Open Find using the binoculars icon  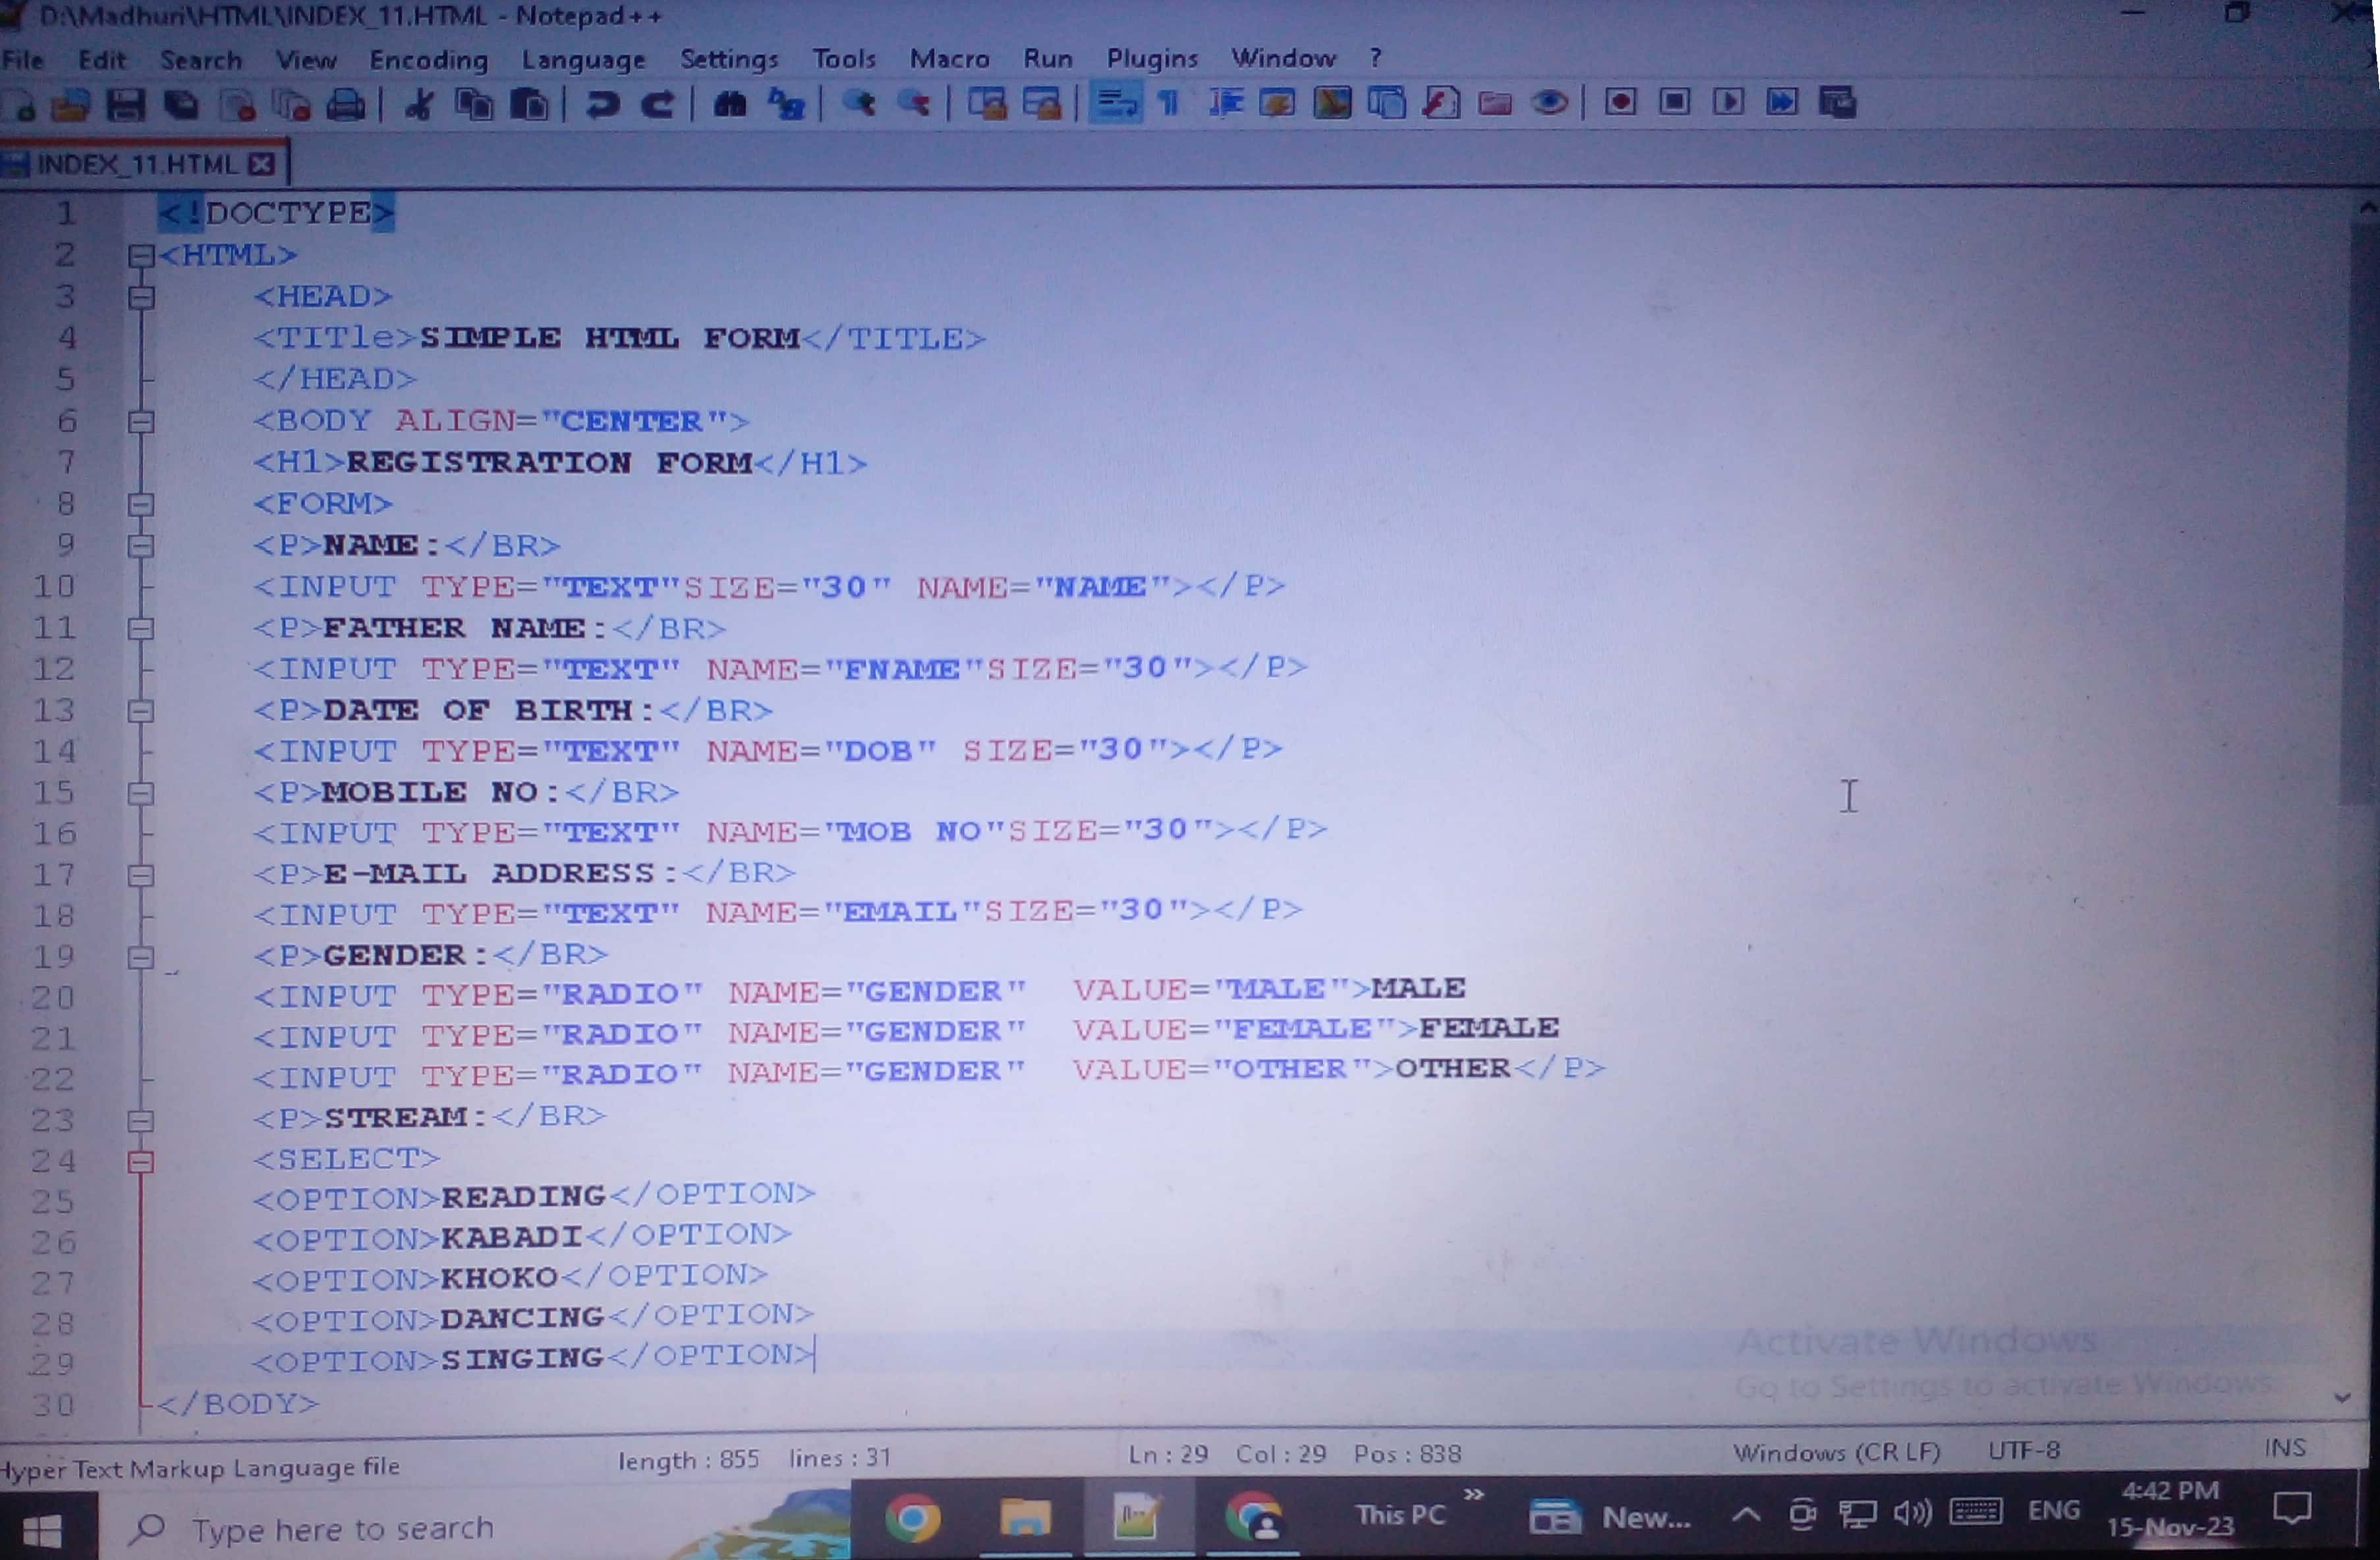[x=730, y=104]
